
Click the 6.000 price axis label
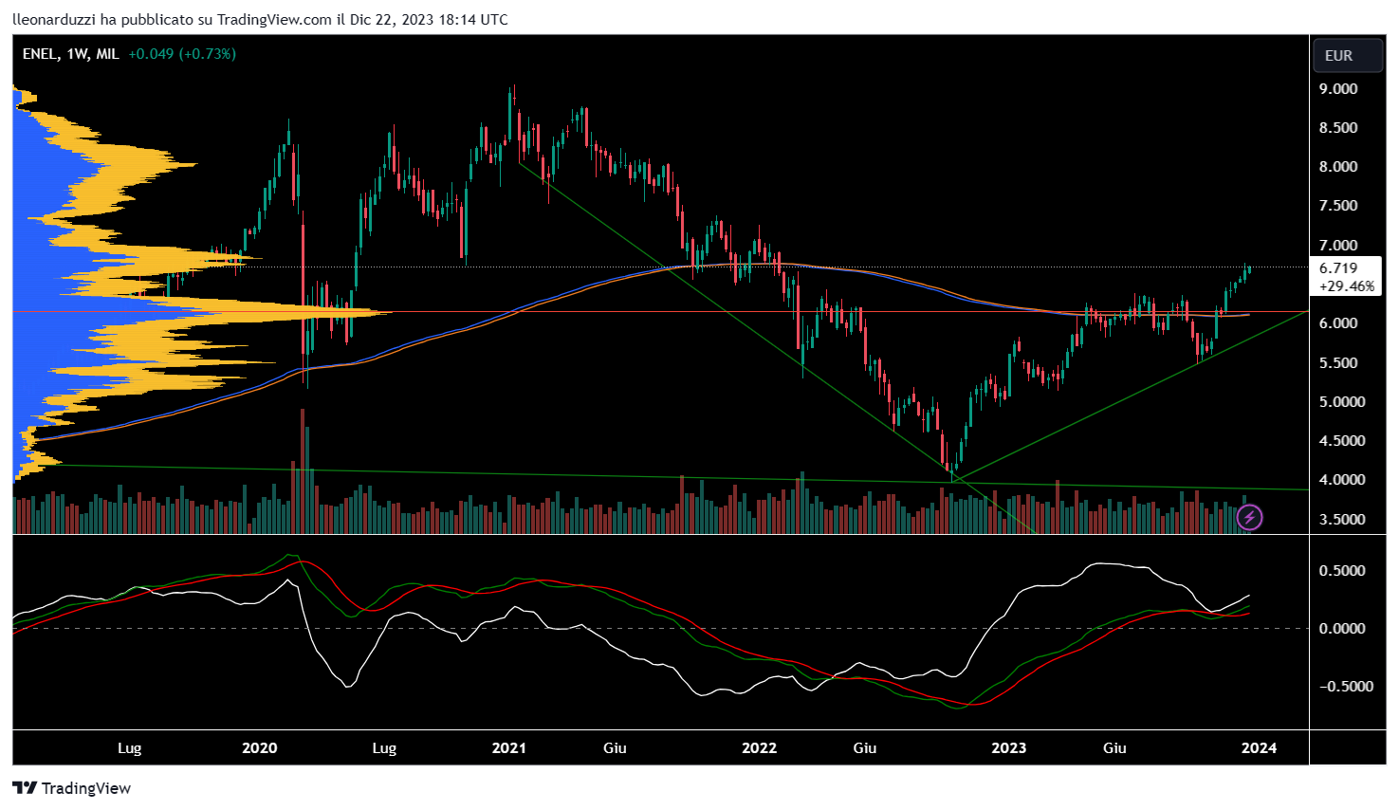1338,323
